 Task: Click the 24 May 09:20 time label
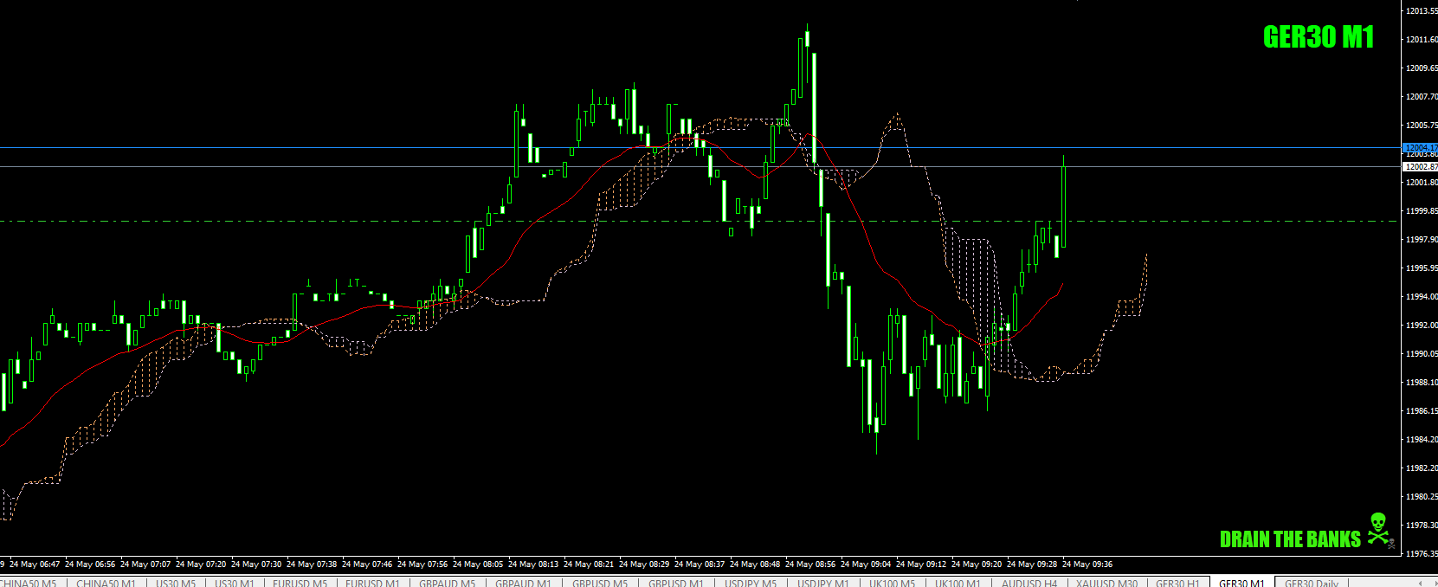977,564
